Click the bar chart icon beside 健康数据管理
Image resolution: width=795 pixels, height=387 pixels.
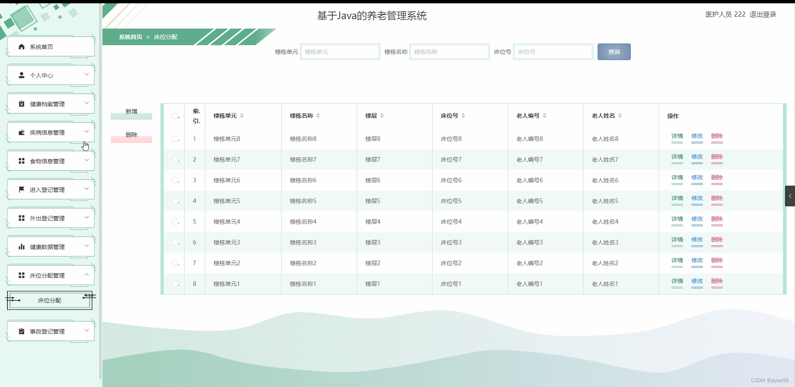pos(22,247)
